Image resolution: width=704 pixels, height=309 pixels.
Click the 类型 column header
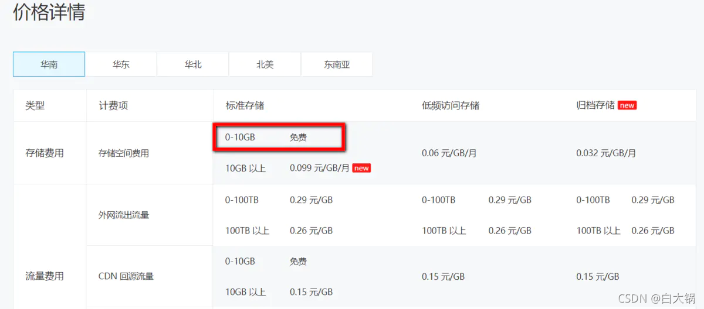(35, 105)
